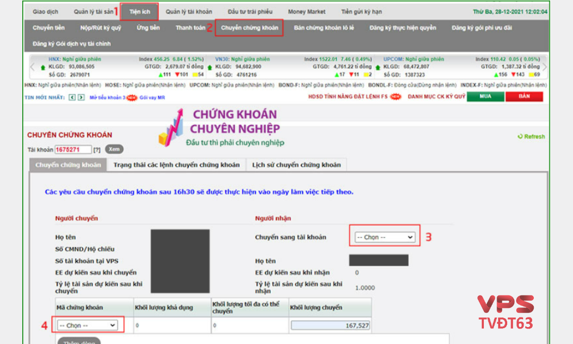
Task: Click the UPCOM: Nghỉ giữa phiên label
Action: (x=414, y=59)
